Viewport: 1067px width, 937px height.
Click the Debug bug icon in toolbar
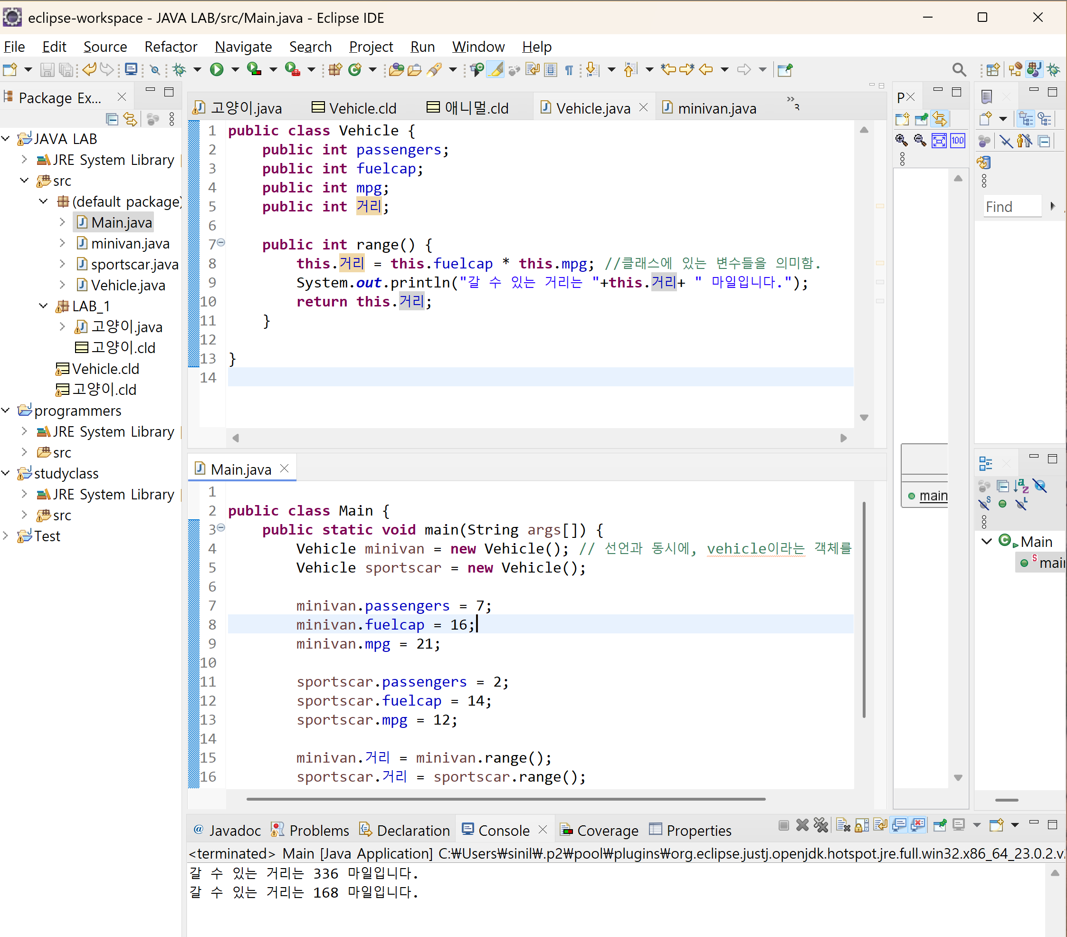coord(179,69)
